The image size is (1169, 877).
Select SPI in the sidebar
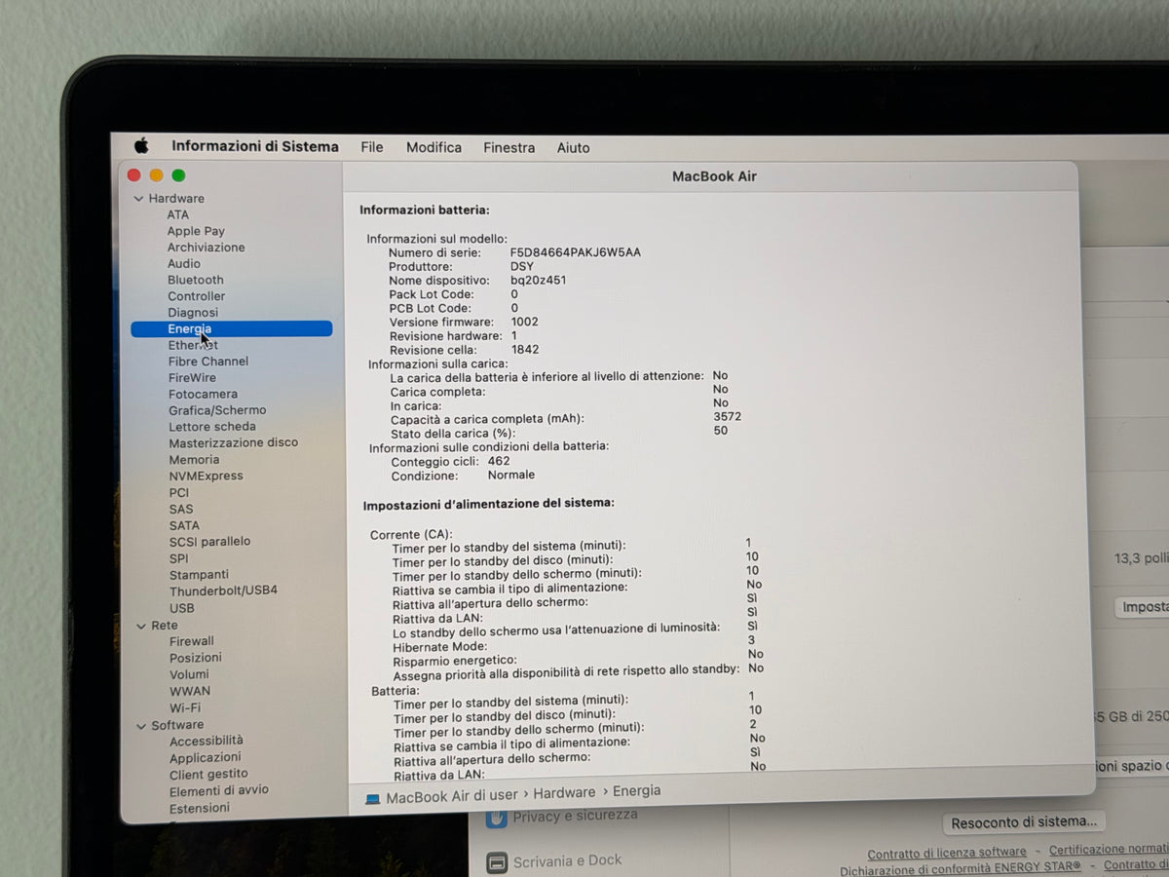[x=179, y=559]
